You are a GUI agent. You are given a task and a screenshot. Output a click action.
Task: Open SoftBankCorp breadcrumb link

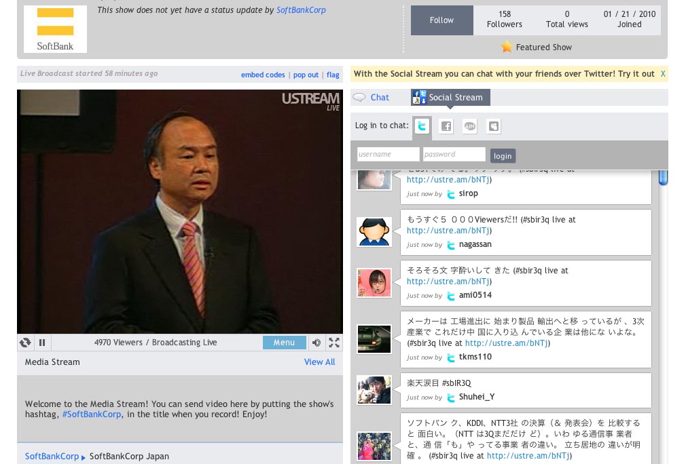pyautogui.click(x=52, y=456)
